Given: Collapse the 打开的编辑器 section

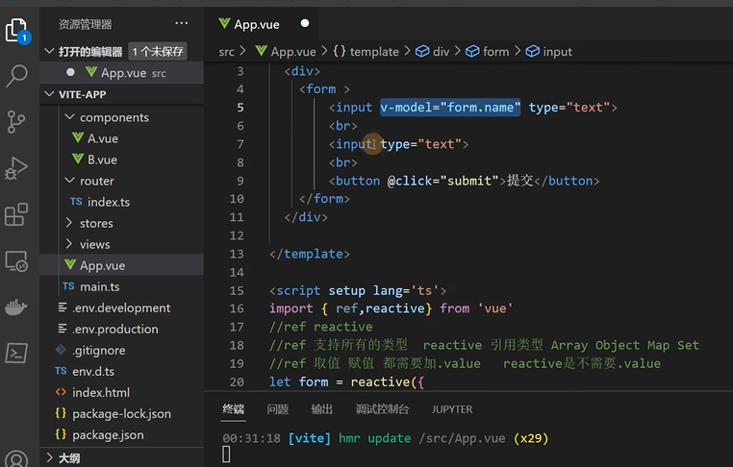Looking at the screenshot, I should coord(50,51).
